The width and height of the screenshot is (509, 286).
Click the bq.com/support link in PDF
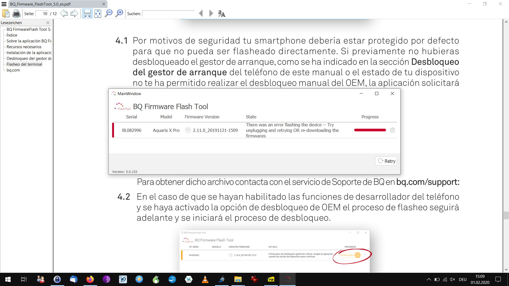tap(428, 182)
